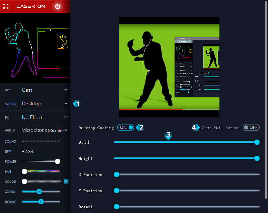Click the desktop capture preview with green background
Image resolution: width=268 pixels, height=213 pixels.
pos(169,67)
